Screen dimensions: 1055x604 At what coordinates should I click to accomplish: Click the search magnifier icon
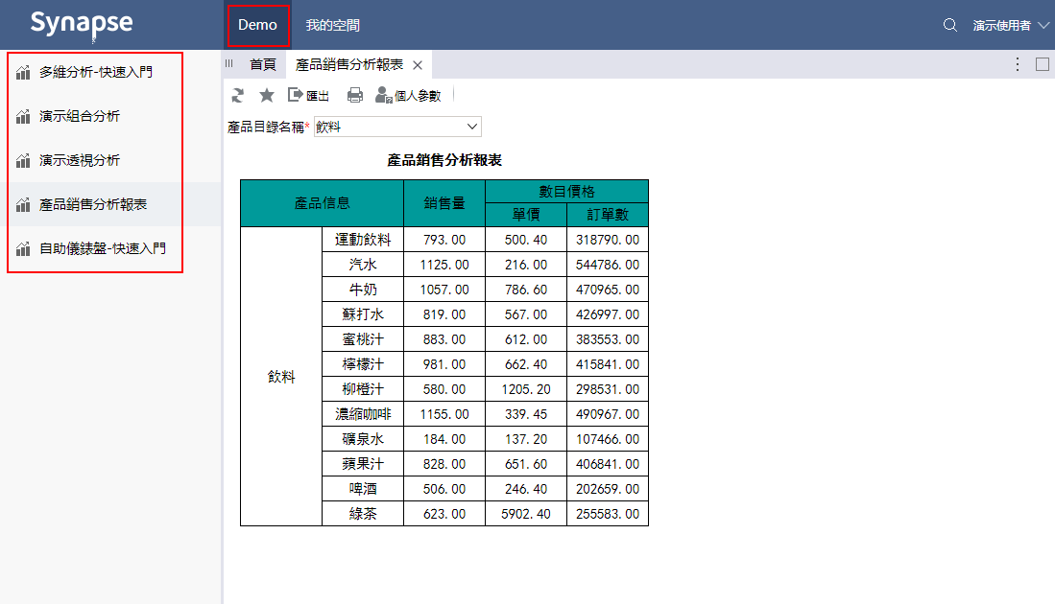(x=950, y=25)
